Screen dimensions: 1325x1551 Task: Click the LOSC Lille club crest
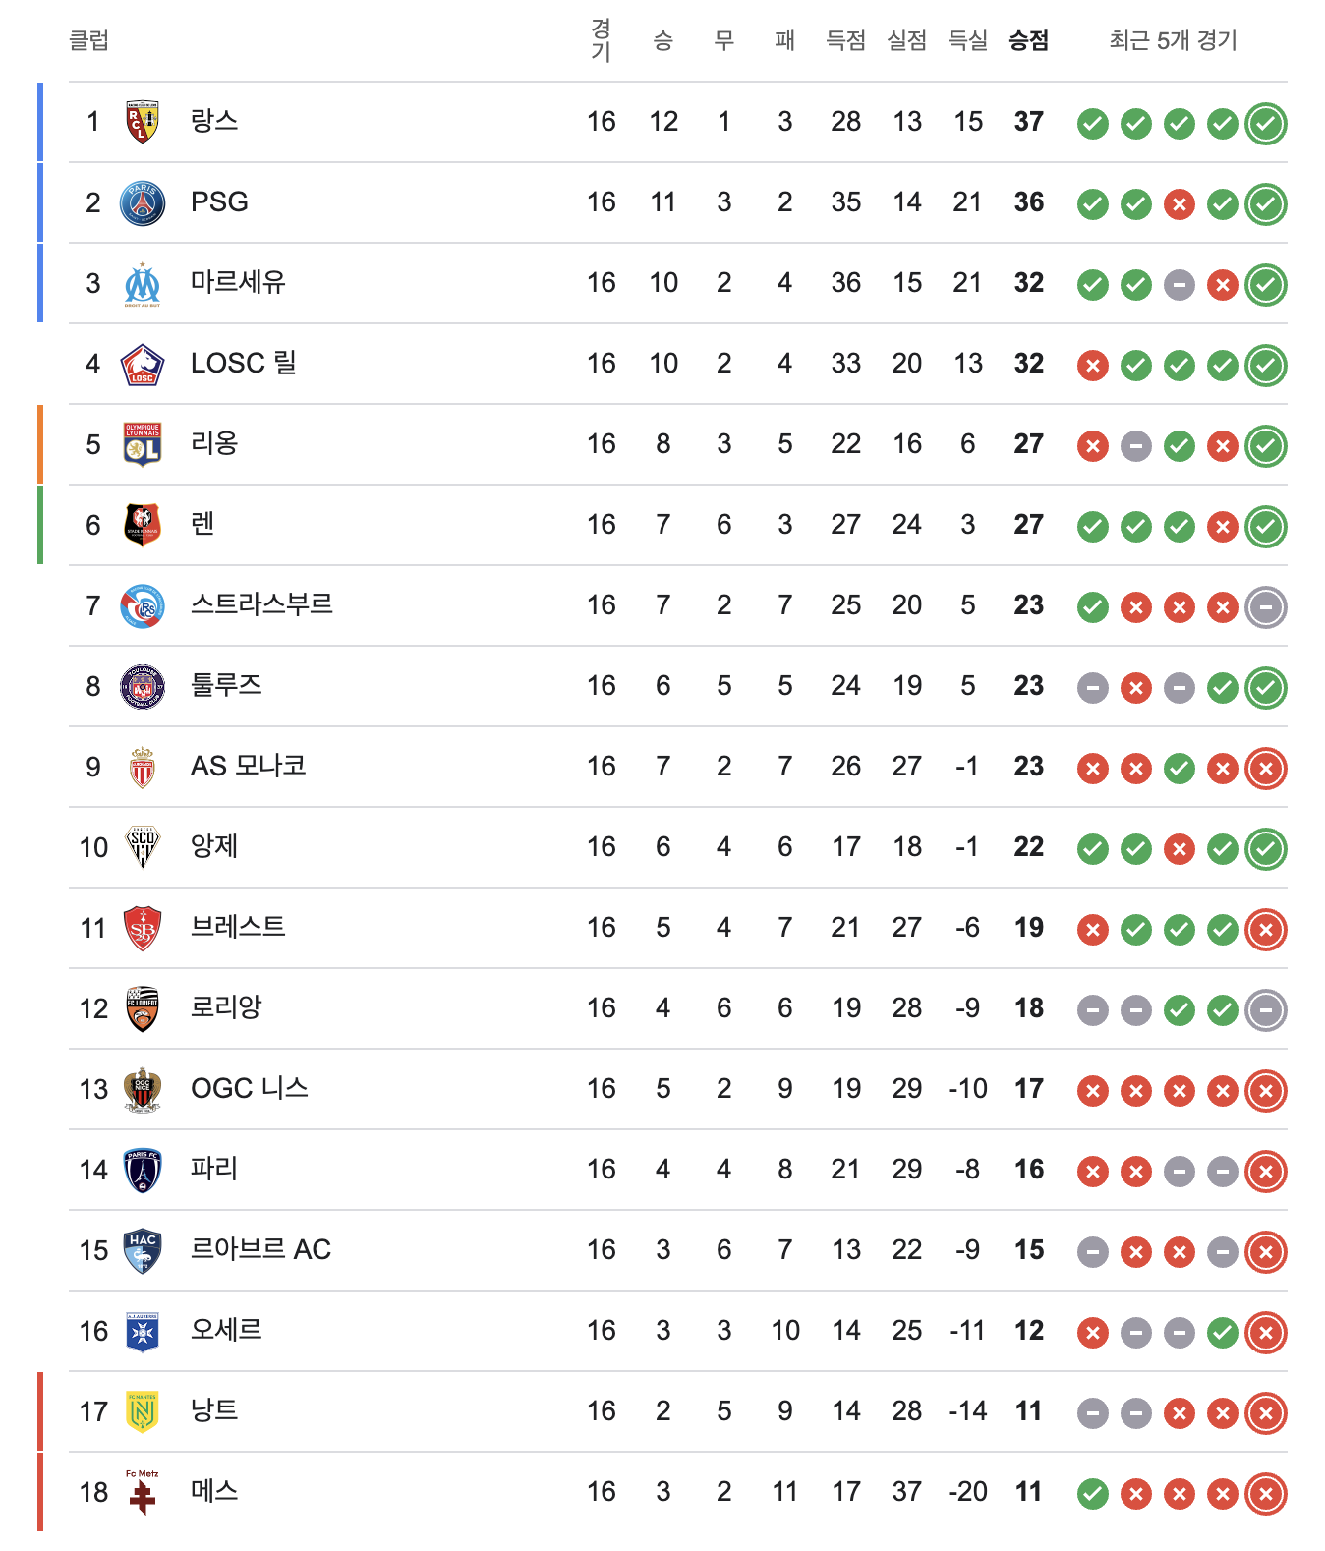pyautogui.click(x=143, y=365)
